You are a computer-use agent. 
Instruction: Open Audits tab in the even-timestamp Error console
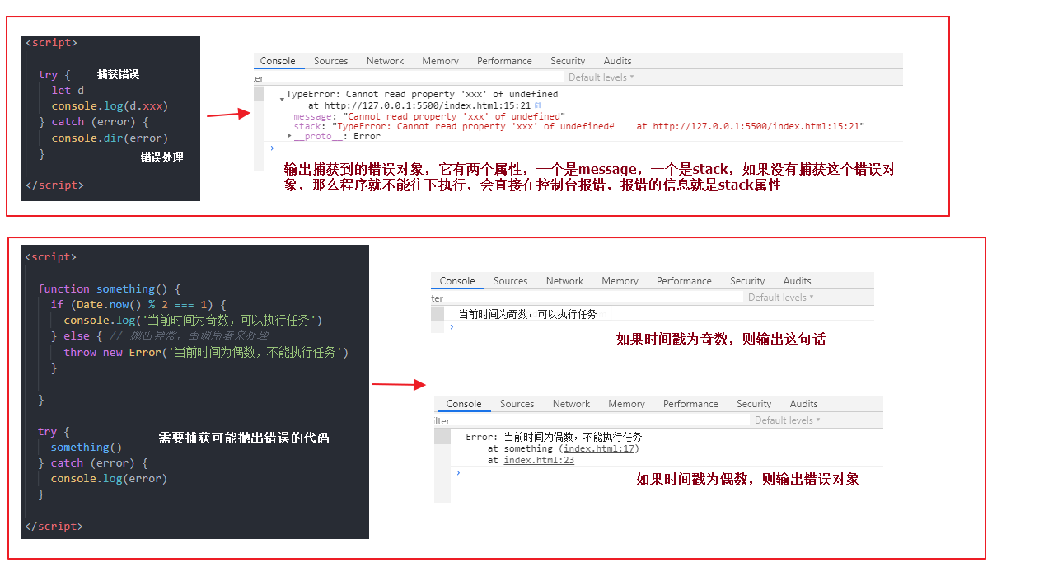pyautogui.click(x=803, y=404)
